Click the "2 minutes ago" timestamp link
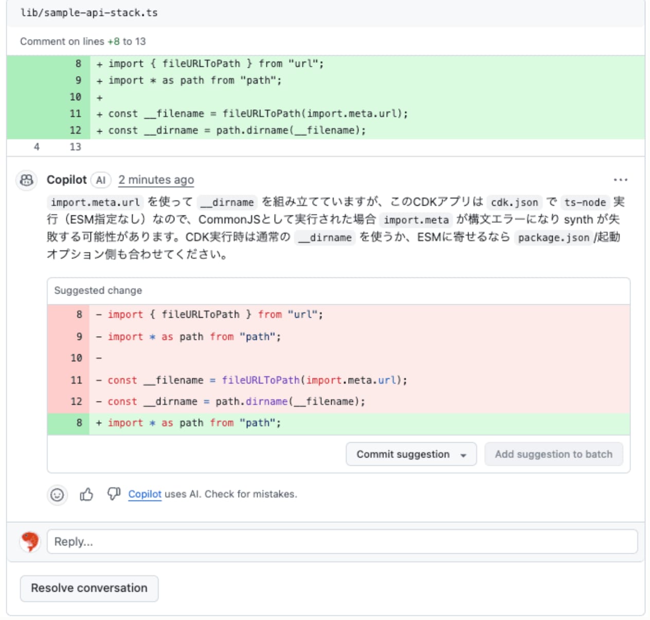Viewport: 650px width, 620px height. pos(156,180)
